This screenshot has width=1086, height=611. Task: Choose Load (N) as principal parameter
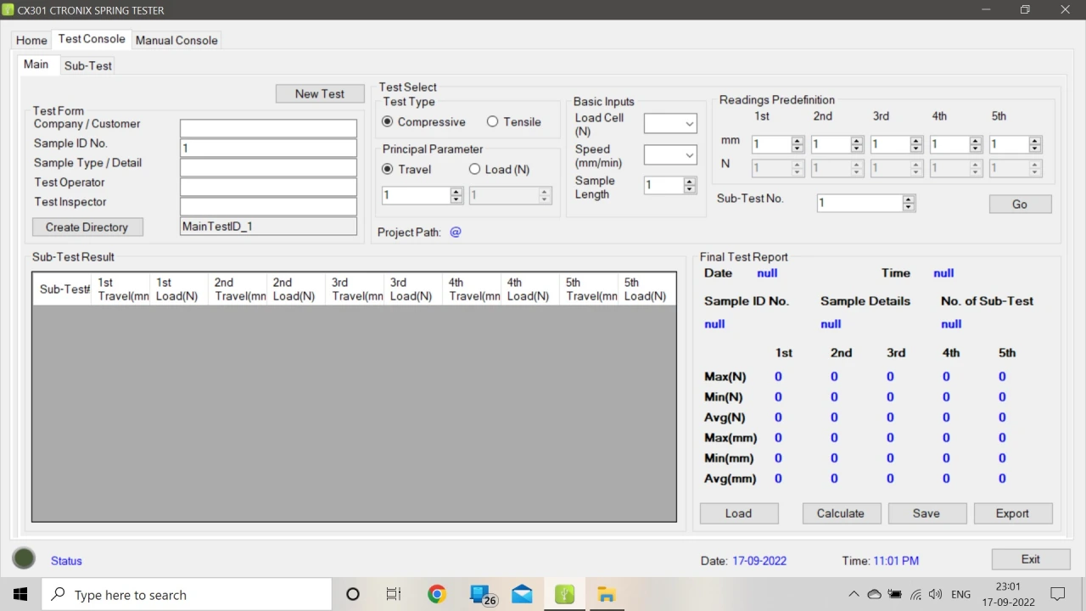coord(474,170)
